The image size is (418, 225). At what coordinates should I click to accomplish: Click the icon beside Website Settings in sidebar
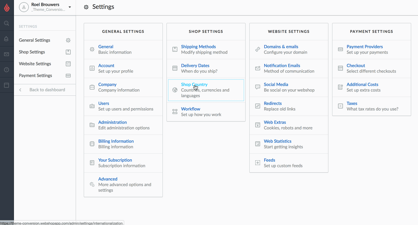click(x=68, y=64)
